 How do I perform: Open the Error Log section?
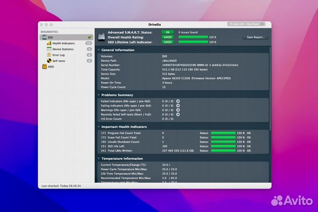(x=58, y=55)
